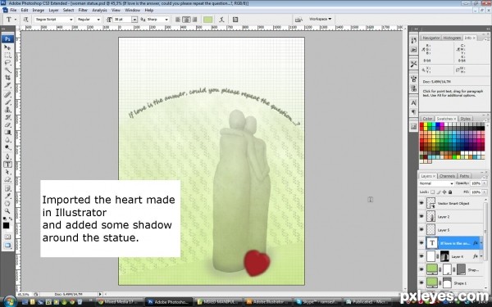Open the Workspace dropdown
The height and width of the screenshot is (307, 492).
tap(320, 19)
